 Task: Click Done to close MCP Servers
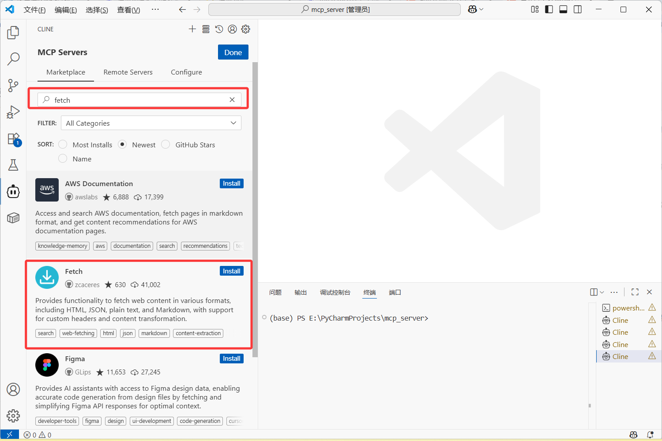233,52
